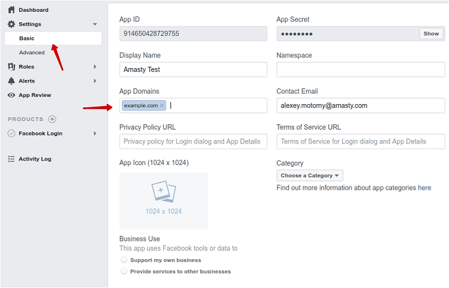Click the Settings gear icon

click(x=11, y=24)
